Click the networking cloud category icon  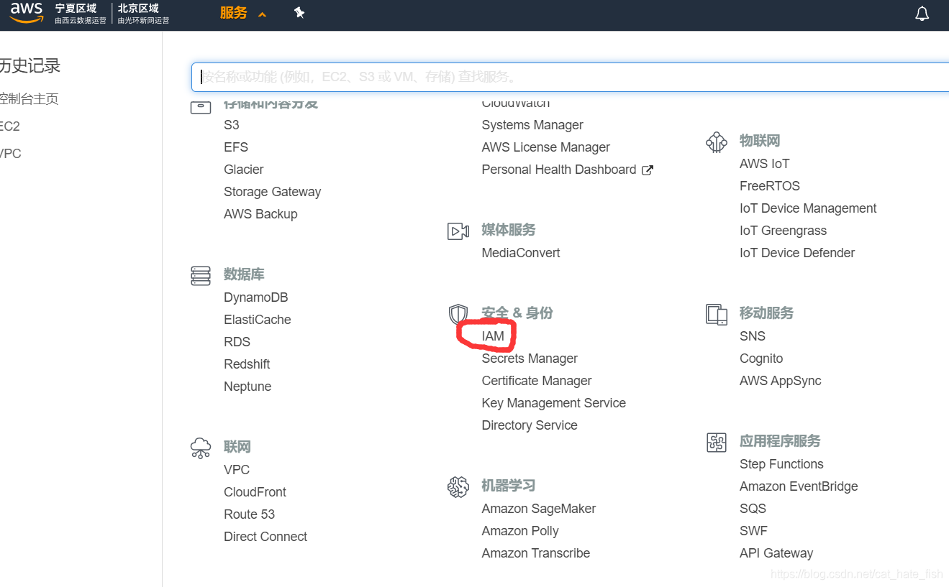pos(201,448)
